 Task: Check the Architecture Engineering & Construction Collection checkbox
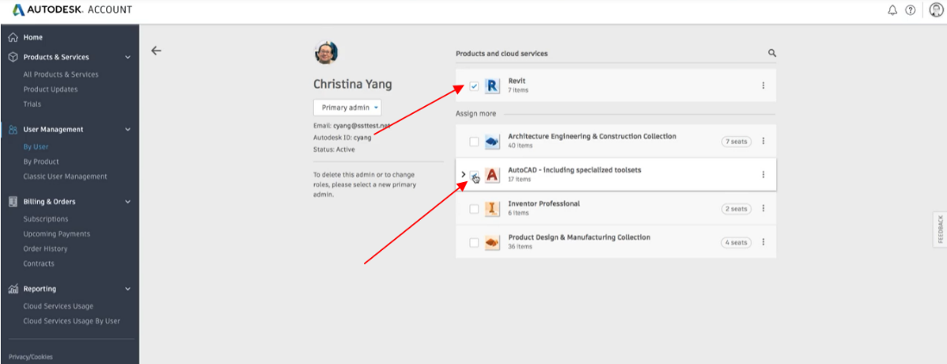(474, 141)
